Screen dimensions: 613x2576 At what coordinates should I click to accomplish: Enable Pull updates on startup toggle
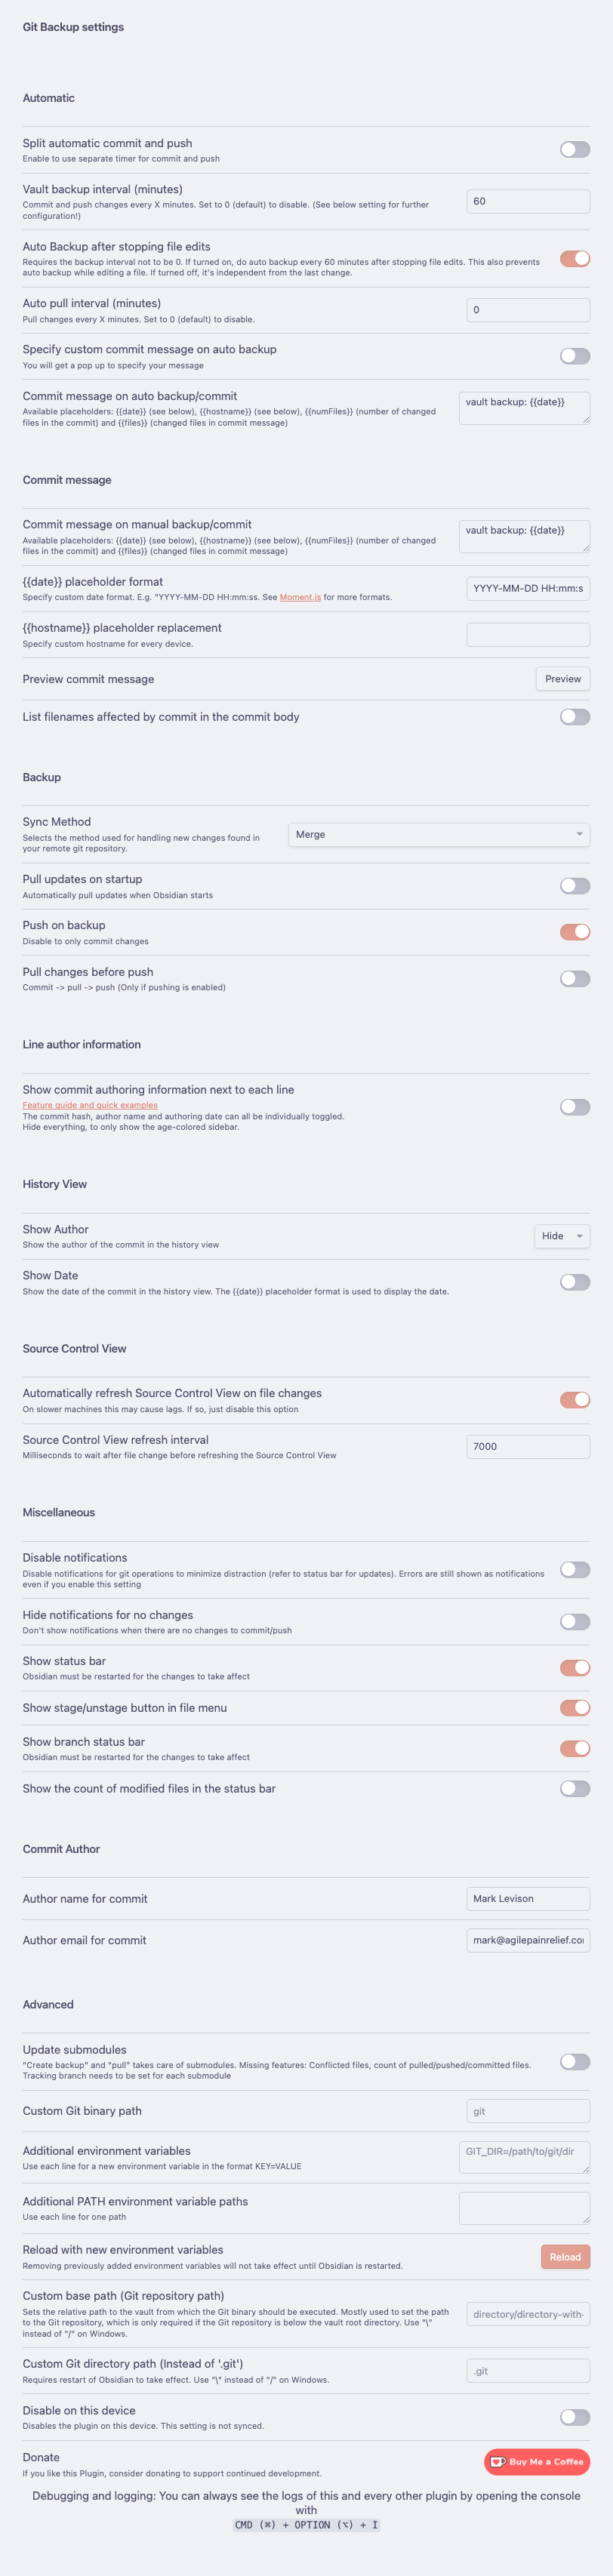pos(574,886)
